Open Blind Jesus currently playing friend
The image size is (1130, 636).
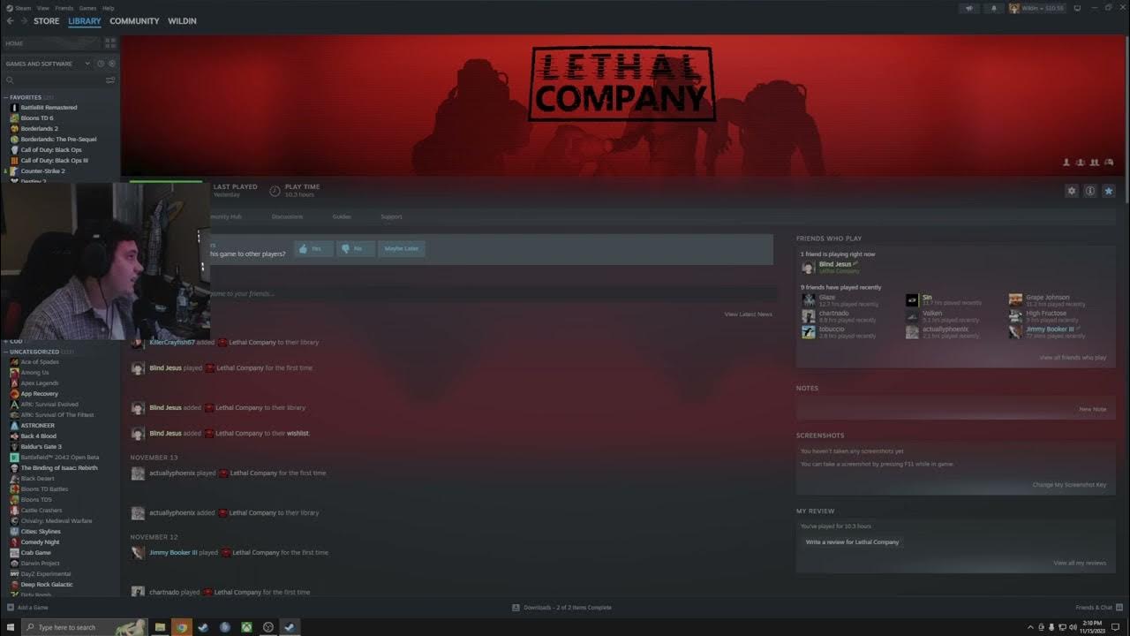point(830,268)
